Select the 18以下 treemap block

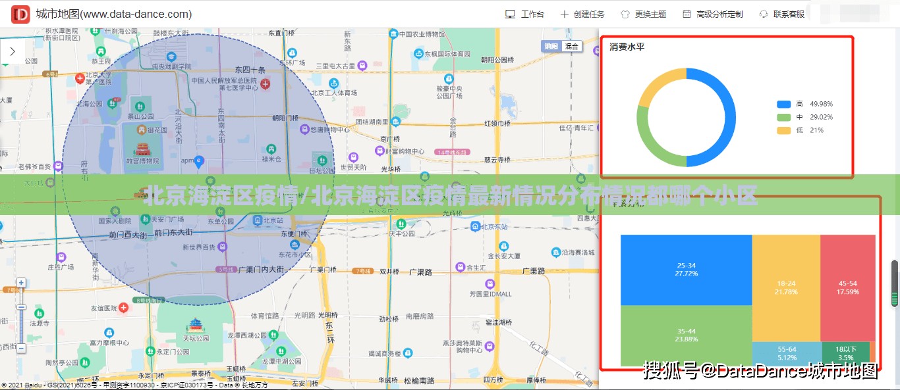point(845,354)
